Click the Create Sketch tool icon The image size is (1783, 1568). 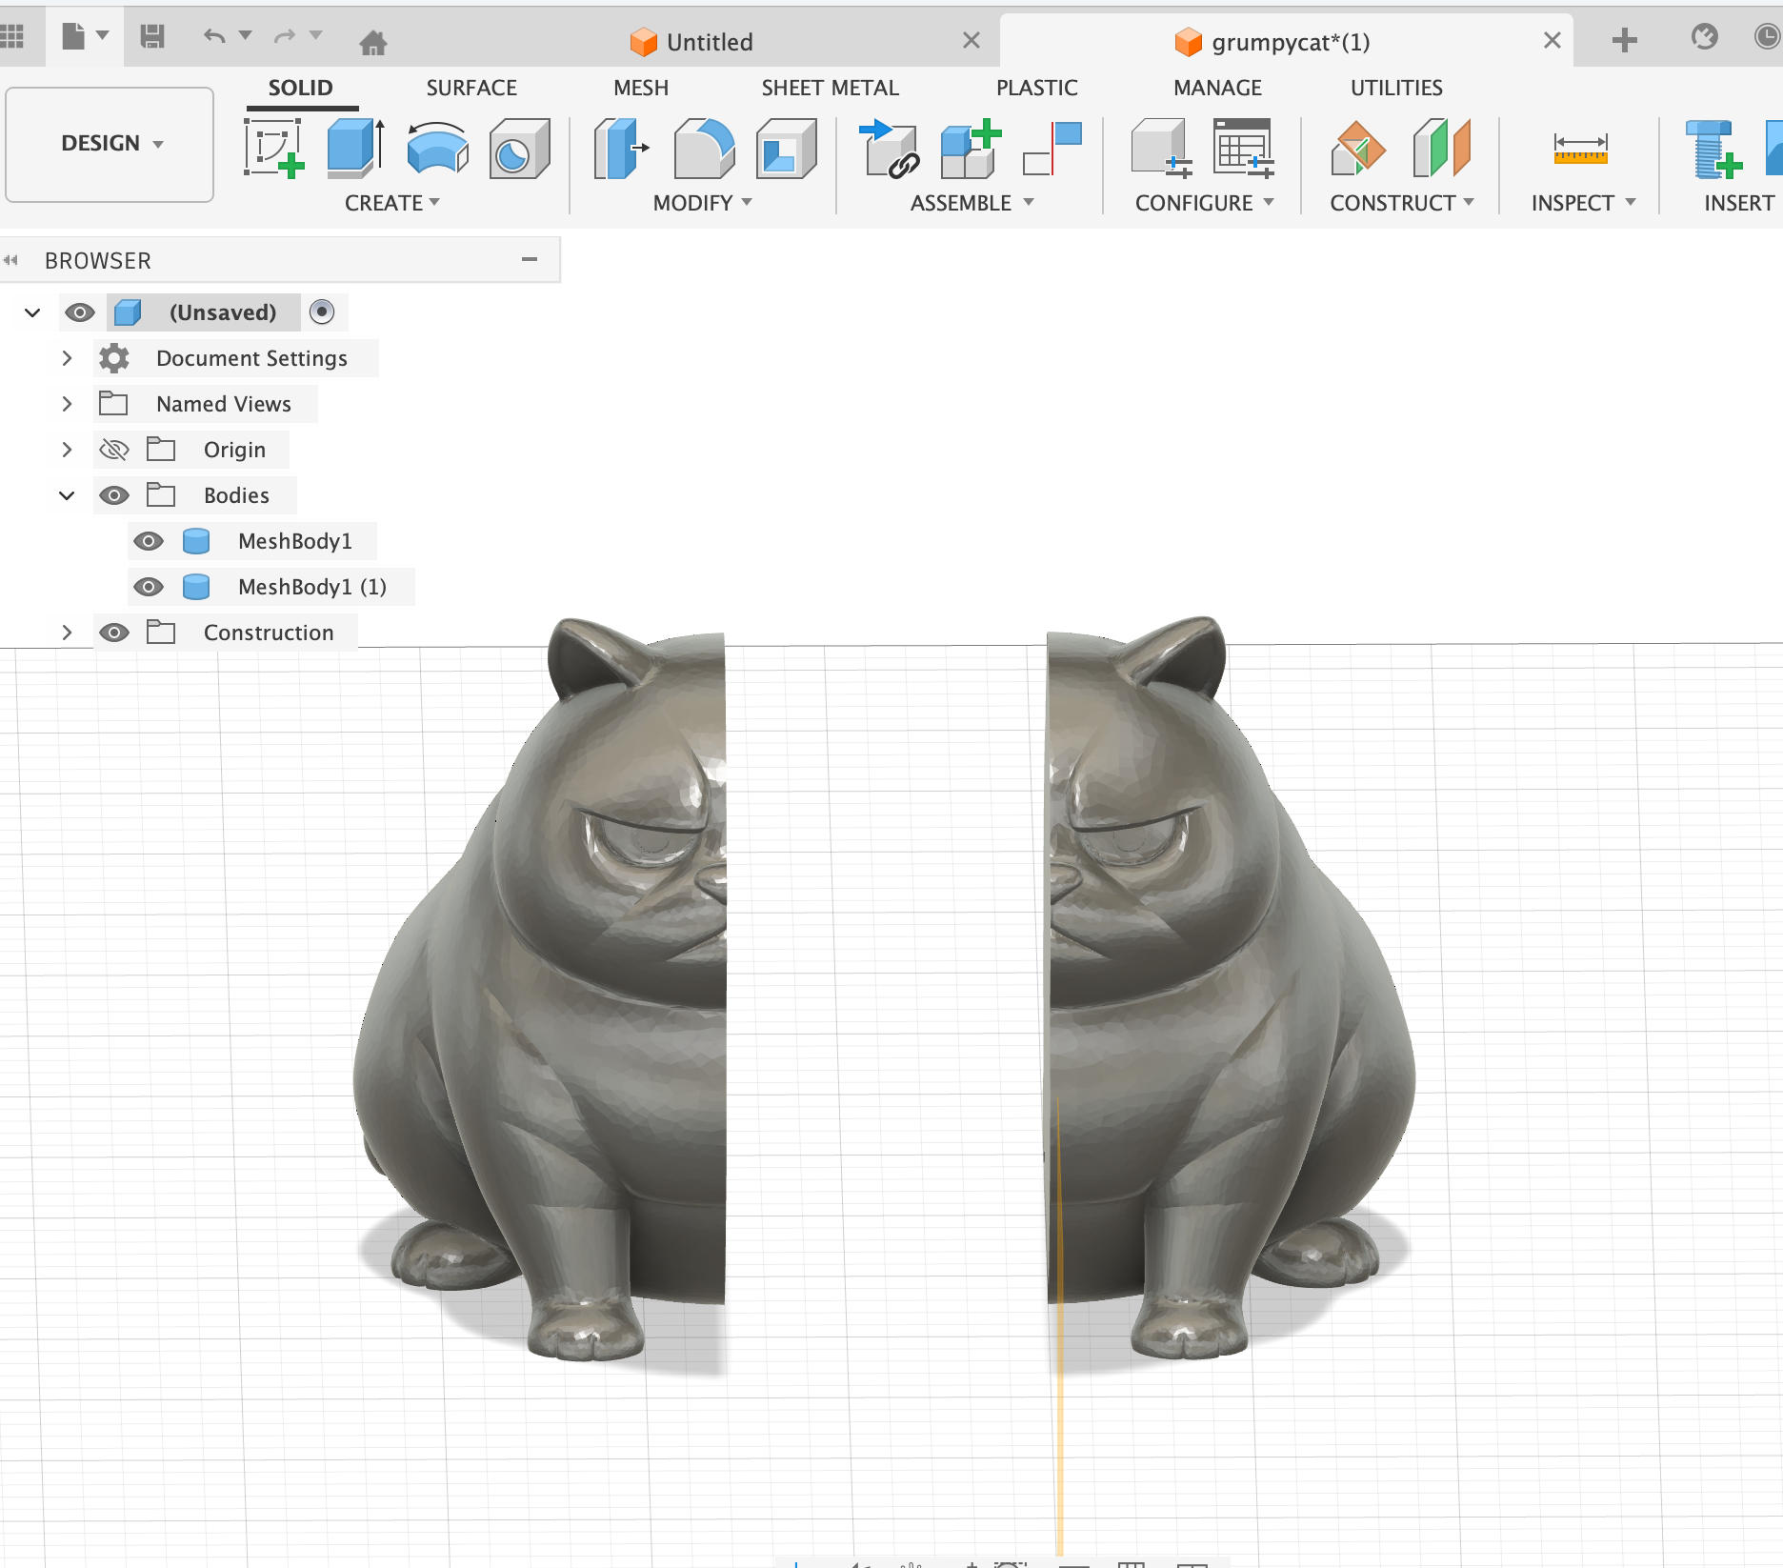click(273, 149)
